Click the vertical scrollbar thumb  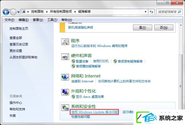(181, 86)
